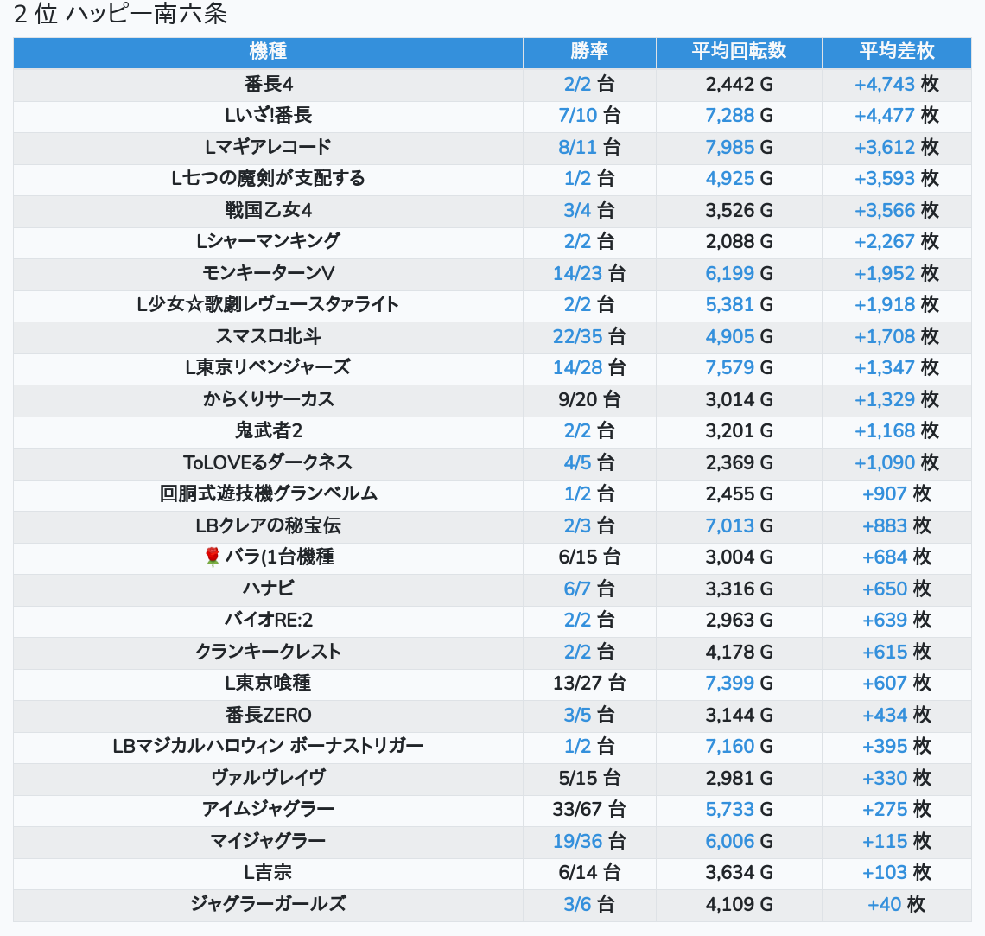Click 14/23 win rate for モンキーターンV
This screenshot has width=985, height=936.
tap(577, 274)
